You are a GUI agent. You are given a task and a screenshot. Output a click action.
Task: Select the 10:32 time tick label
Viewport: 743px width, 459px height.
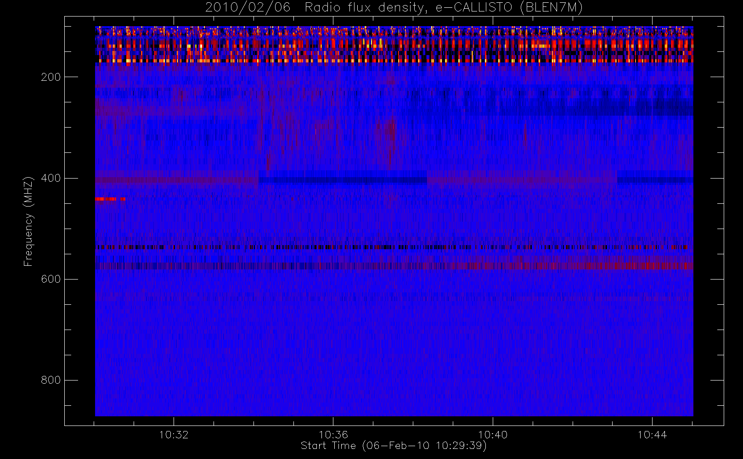coord(174,435)
